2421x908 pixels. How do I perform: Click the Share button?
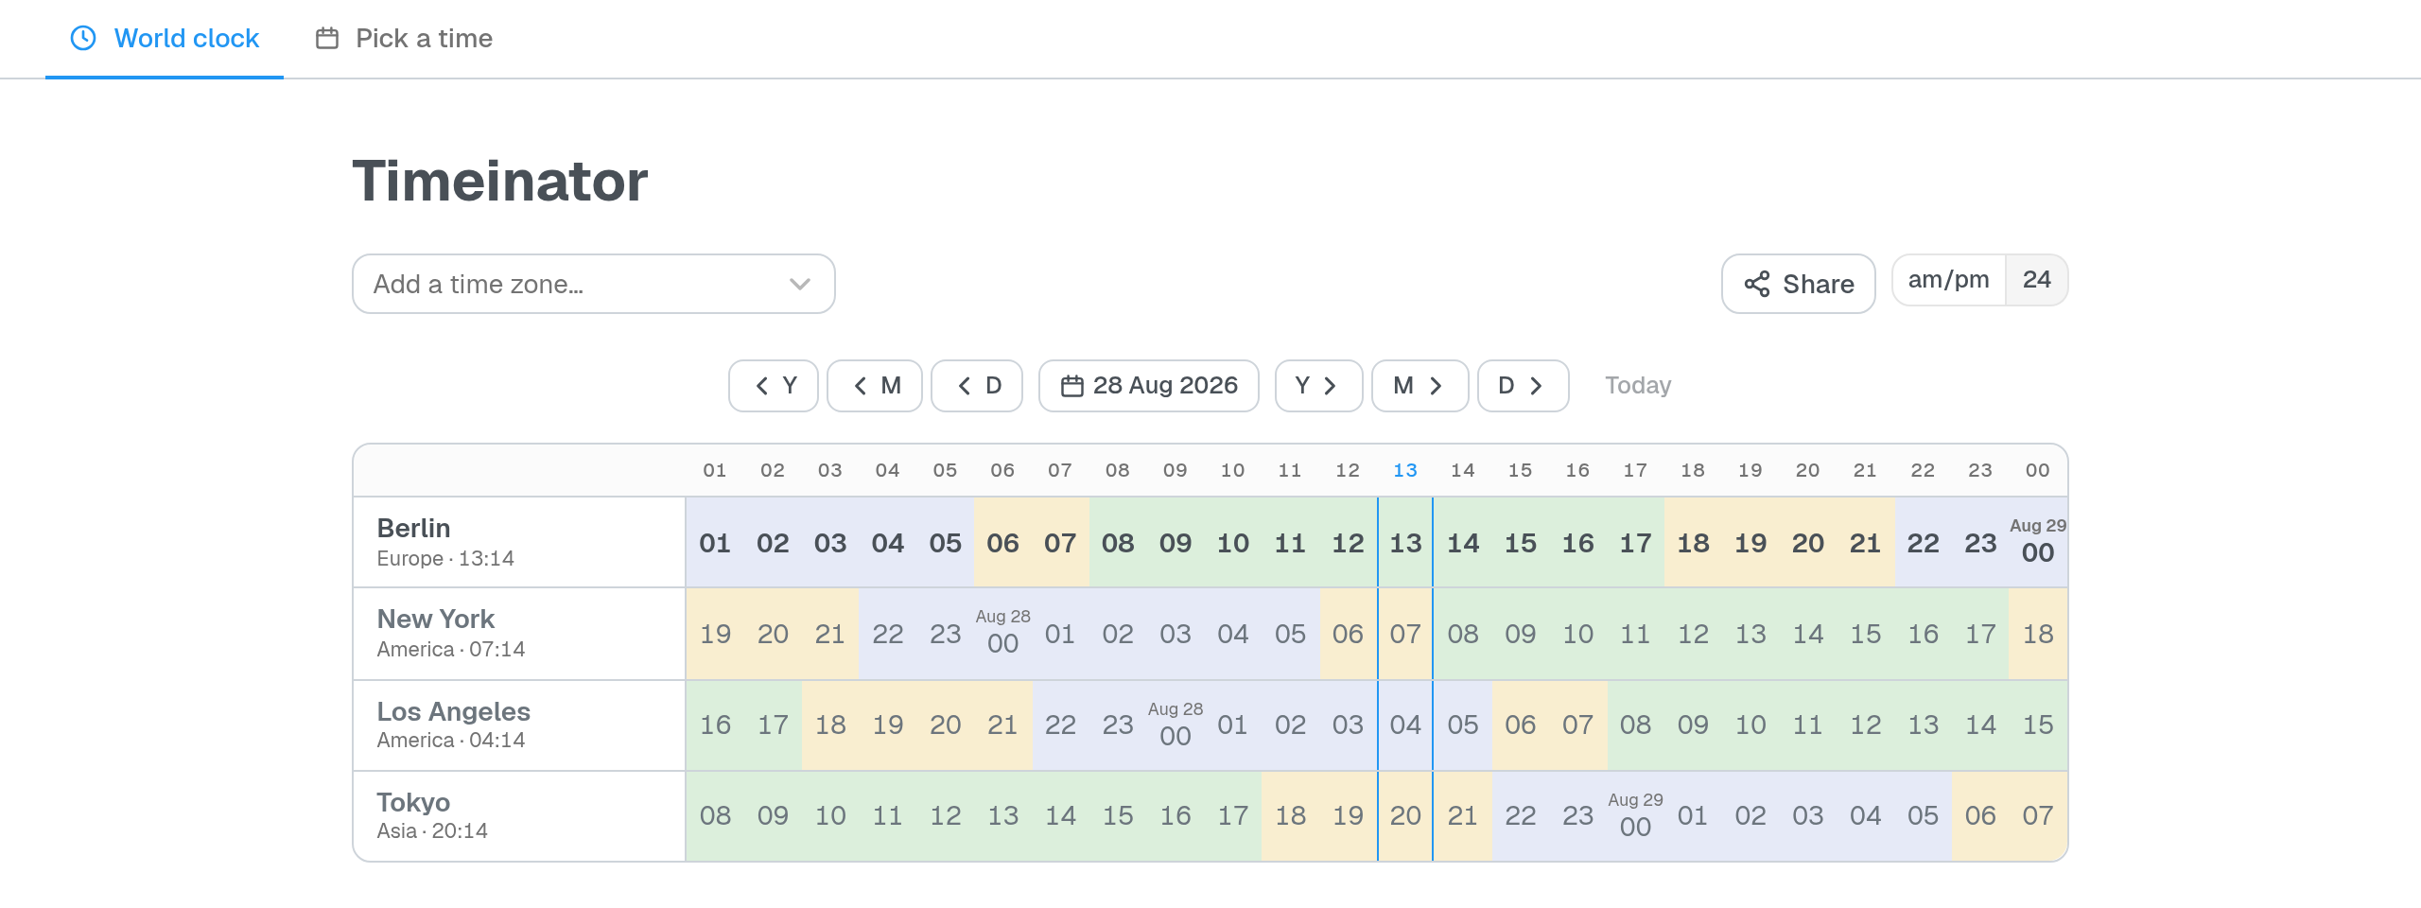[x=1798, y=284]
